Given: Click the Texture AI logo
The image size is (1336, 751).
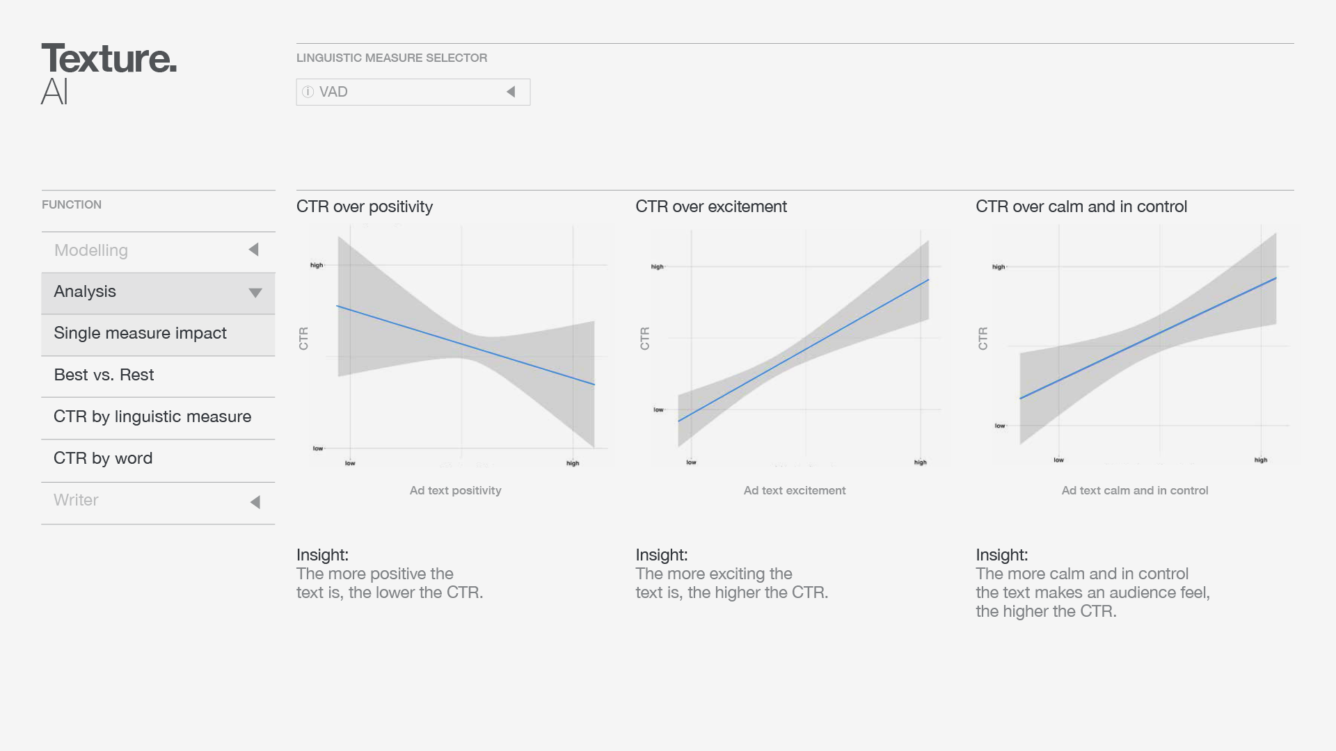Looking at the screenshot, I should click(109, 73).
